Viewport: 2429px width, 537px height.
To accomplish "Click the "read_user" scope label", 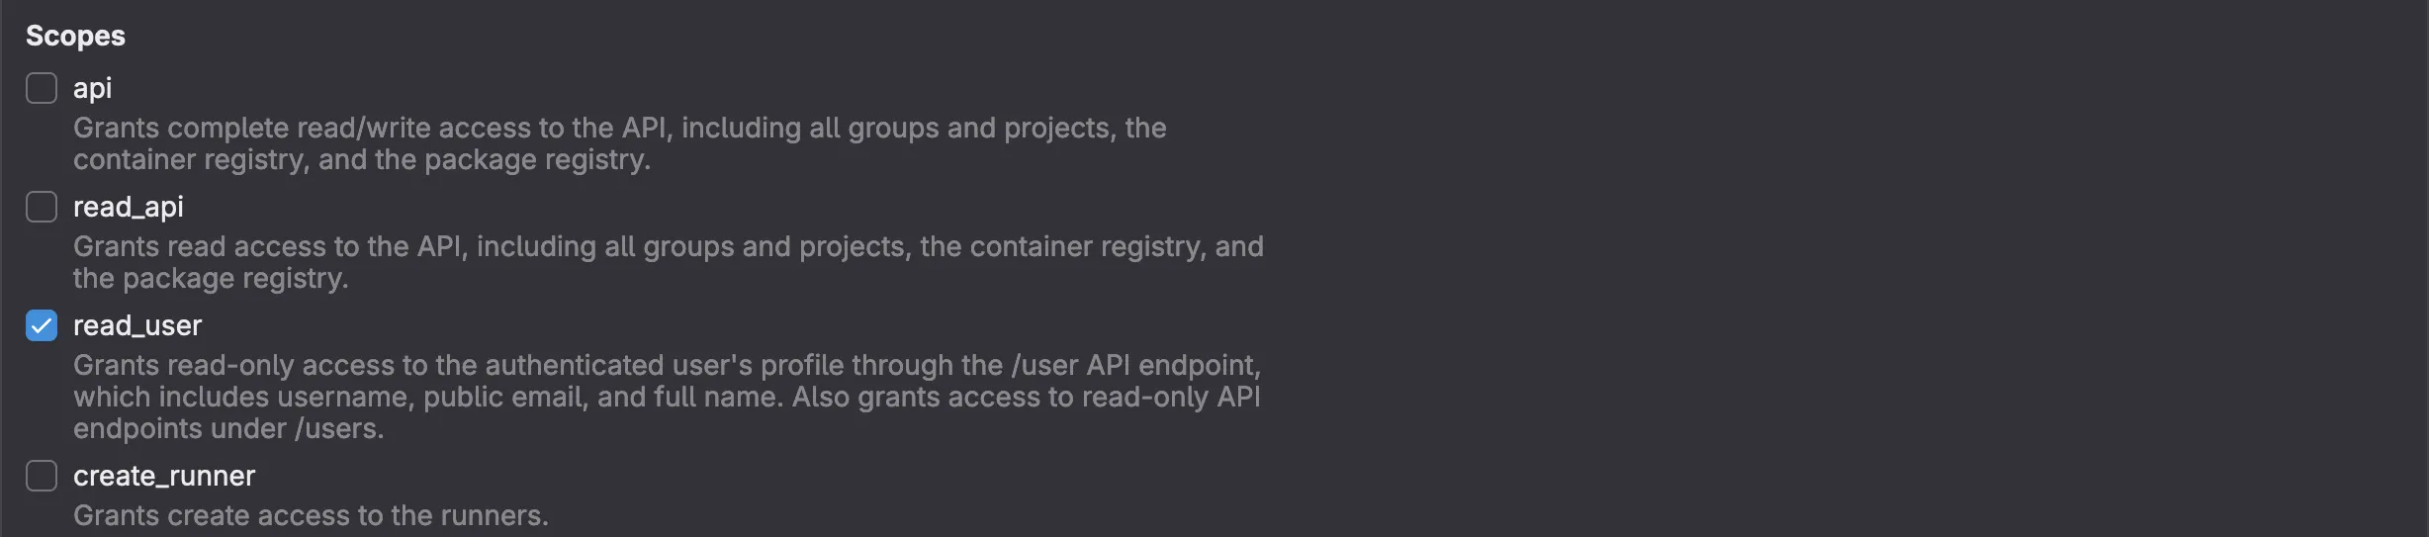I will [137, 325].
